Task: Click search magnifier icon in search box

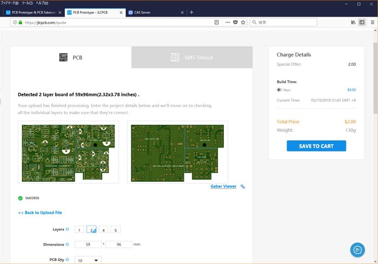Action: pyautogui.click(x=254, y=22)
